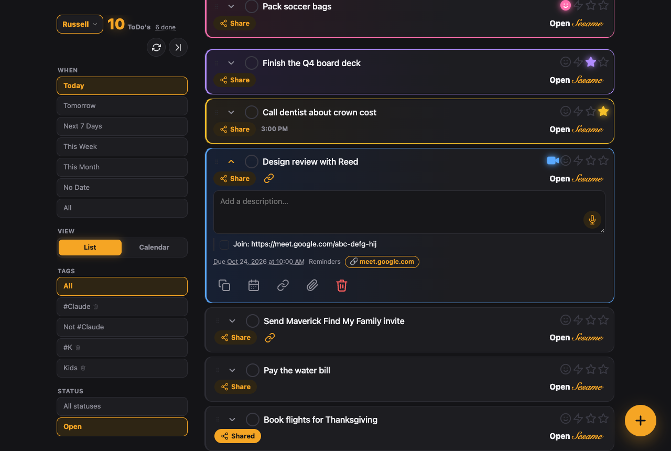
Task: Click the Add a description text area
Action: pyautogui.click(x=409, y=212)
